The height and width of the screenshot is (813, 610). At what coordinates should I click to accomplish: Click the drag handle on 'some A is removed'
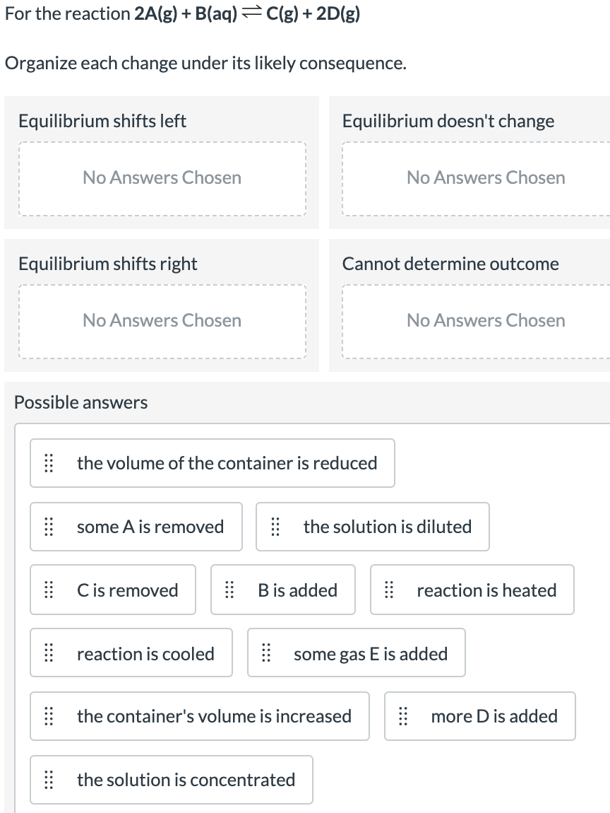[x=49, y=527]
